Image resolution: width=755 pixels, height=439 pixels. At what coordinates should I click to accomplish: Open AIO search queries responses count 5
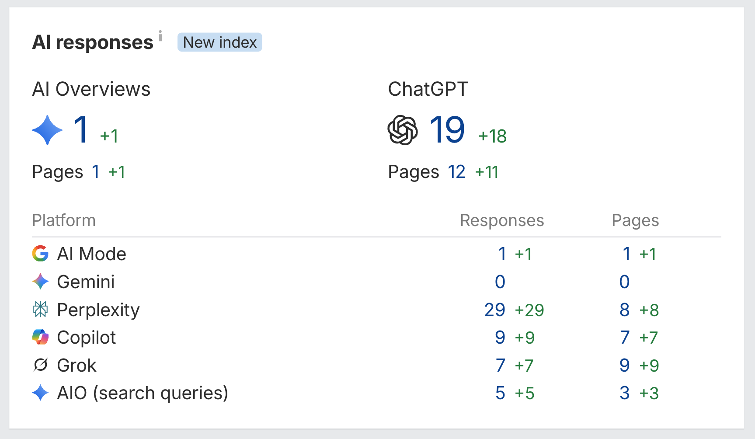click(x=500, y=393)
